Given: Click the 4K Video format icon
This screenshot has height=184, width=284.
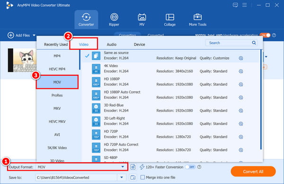Looking at the screenshot, I should click(96, 69).
